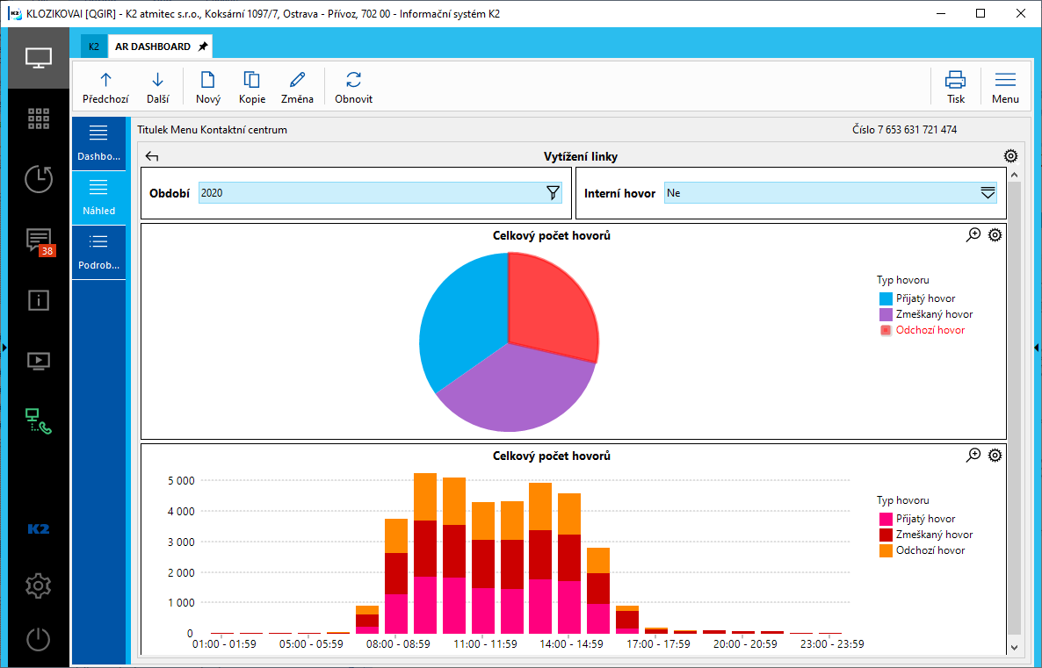1042x668 pixels.
Task: Click the green phone line icon in sidebar
Action: [x=39, y=421]
